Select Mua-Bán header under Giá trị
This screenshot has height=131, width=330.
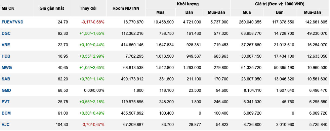tap(313, 12)
